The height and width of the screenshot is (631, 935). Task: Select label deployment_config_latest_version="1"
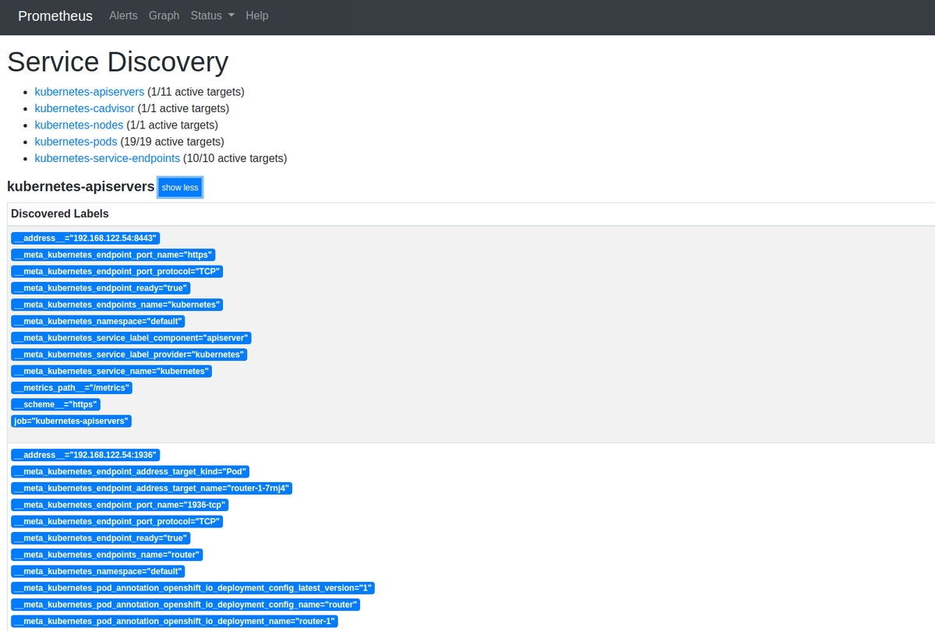click(193, 587)
